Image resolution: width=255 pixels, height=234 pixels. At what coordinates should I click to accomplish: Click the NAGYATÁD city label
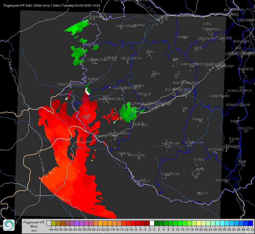[x=137, y=155]
